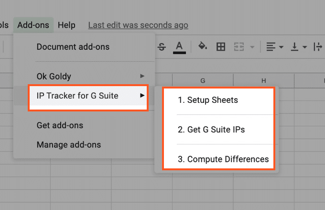Viewport: 325px width, 210px height.
Task: Click the strikethrough formatting icon
Action: pyautogui.click(x=162, y=47)
